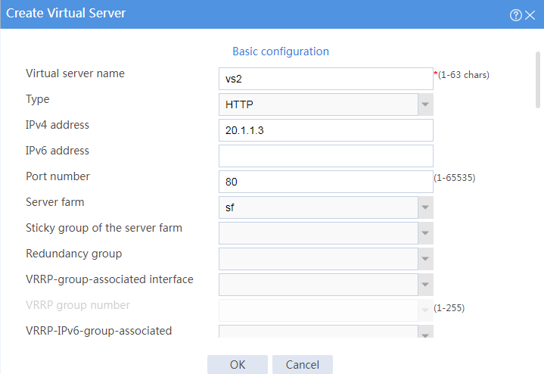Click the dialog's vertical scrollbar thumb
This screenshot has width=544, height=374.
click(x=538, y=79)
